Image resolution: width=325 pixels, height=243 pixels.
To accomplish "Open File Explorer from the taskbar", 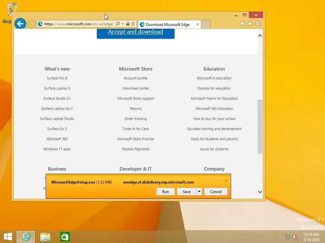I will click(x=45, y=237).
